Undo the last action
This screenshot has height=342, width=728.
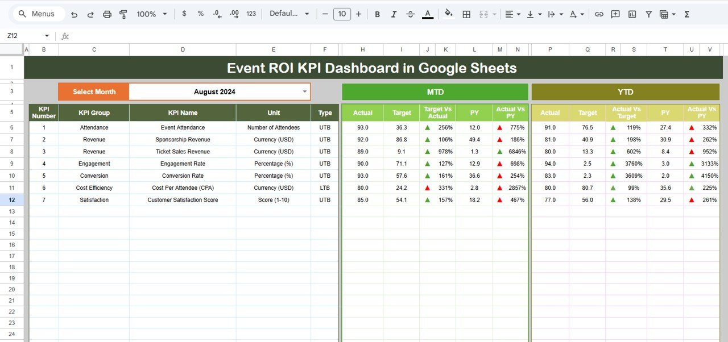coord(74,14)
